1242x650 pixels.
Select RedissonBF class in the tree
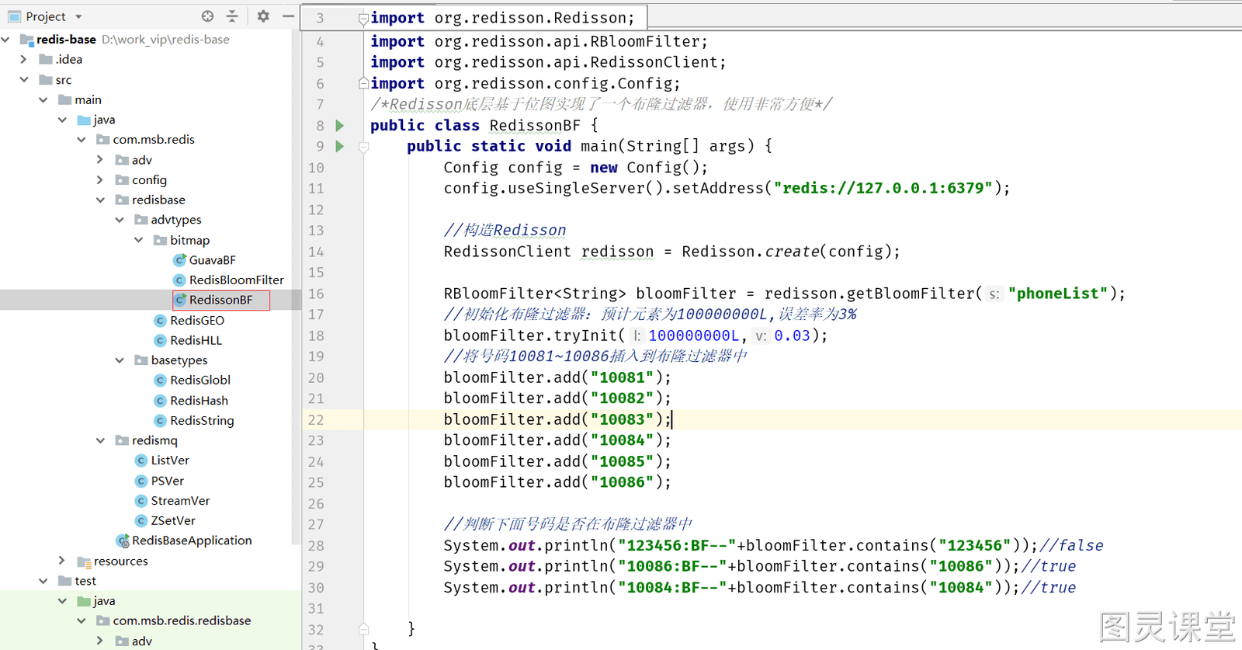(220, 300)
